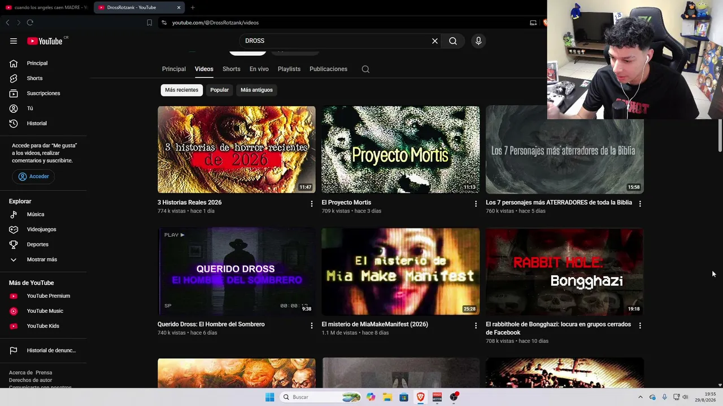
Task: Open options menu for 3 Historias Reales 2026
Action: (312, 204)
